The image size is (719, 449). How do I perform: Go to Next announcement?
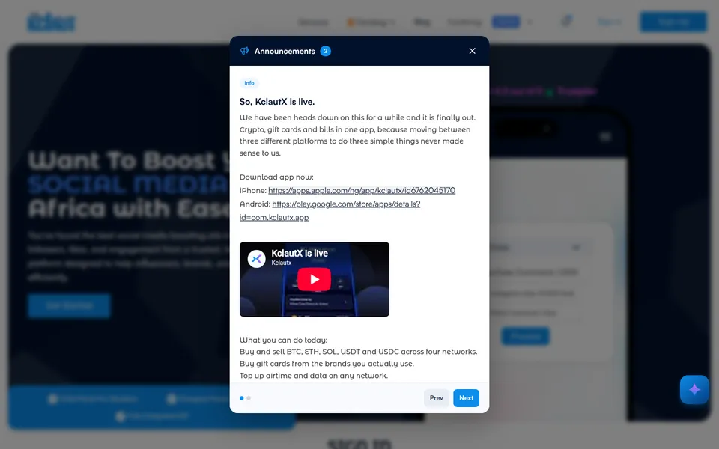[x=466, y=397]
